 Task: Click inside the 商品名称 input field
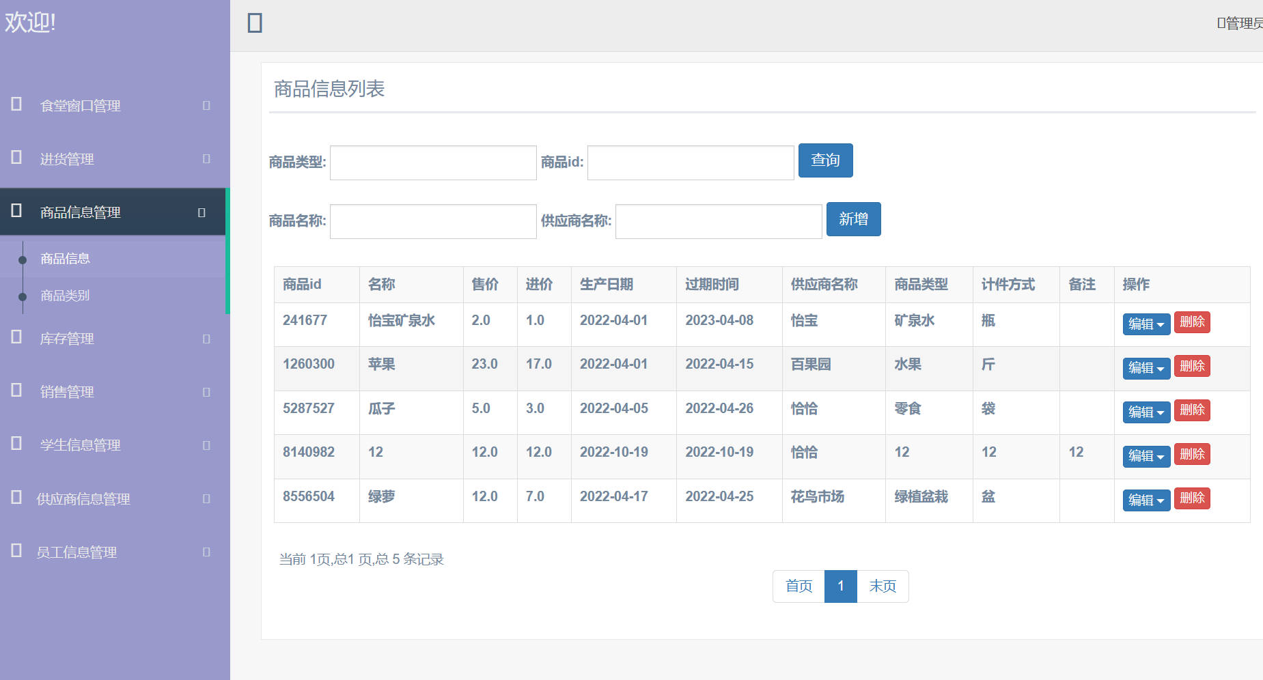pos(432,221)
